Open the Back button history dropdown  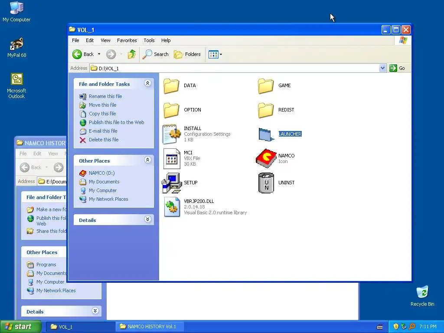pyautogui.click(x=99, y=54)
